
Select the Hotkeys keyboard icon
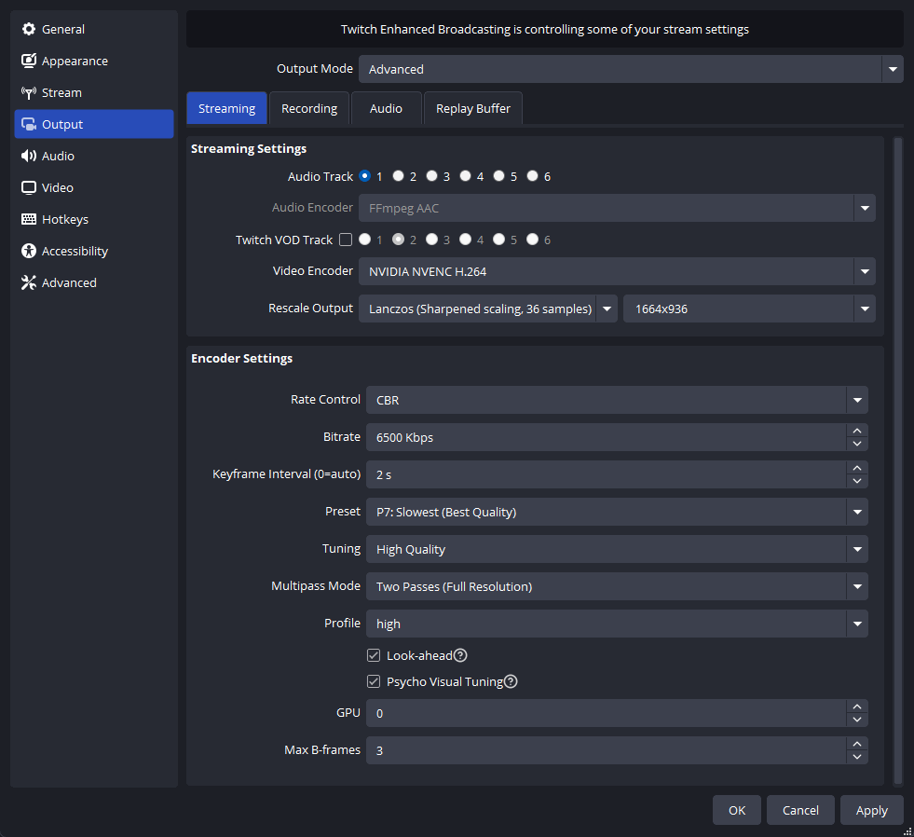pyautogui.click(x=29, y=219)
